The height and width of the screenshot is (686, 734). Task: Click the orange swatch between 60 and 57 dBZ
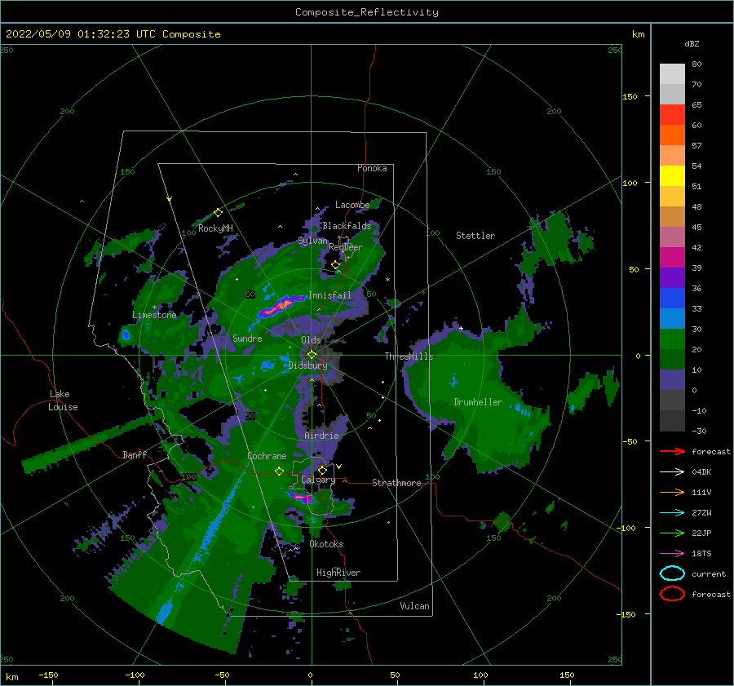click(x=672, y=135)
